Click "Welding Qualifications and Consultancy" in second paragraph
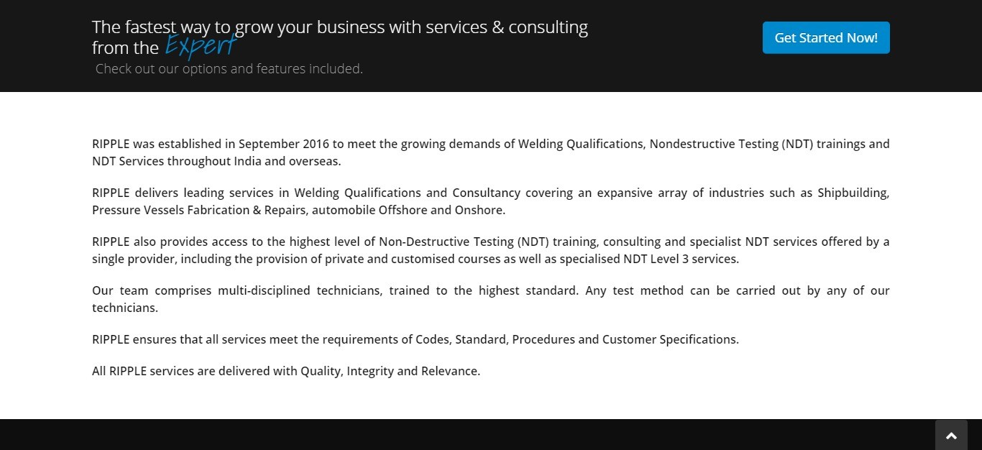Viewport: 982px width, 450px height. pyautogui.click(x=408, y=193)
